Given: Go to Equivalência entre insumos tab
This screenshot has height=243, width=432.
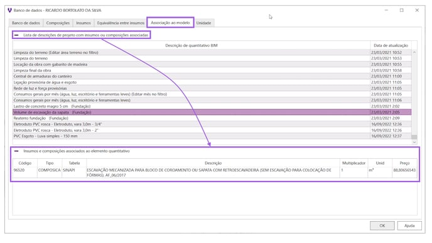Looking at the screenshot, I should click(x=121, y=23).
